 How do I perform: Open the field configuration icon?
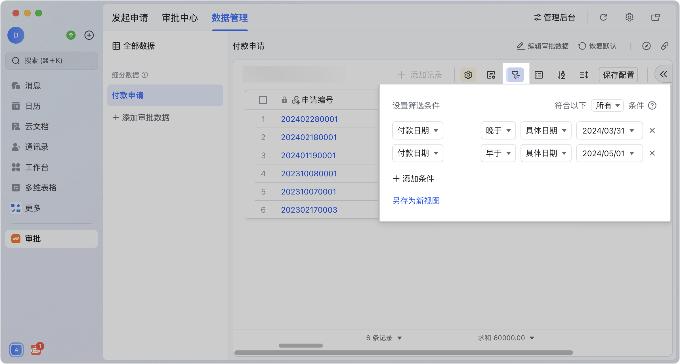point(491,75)
